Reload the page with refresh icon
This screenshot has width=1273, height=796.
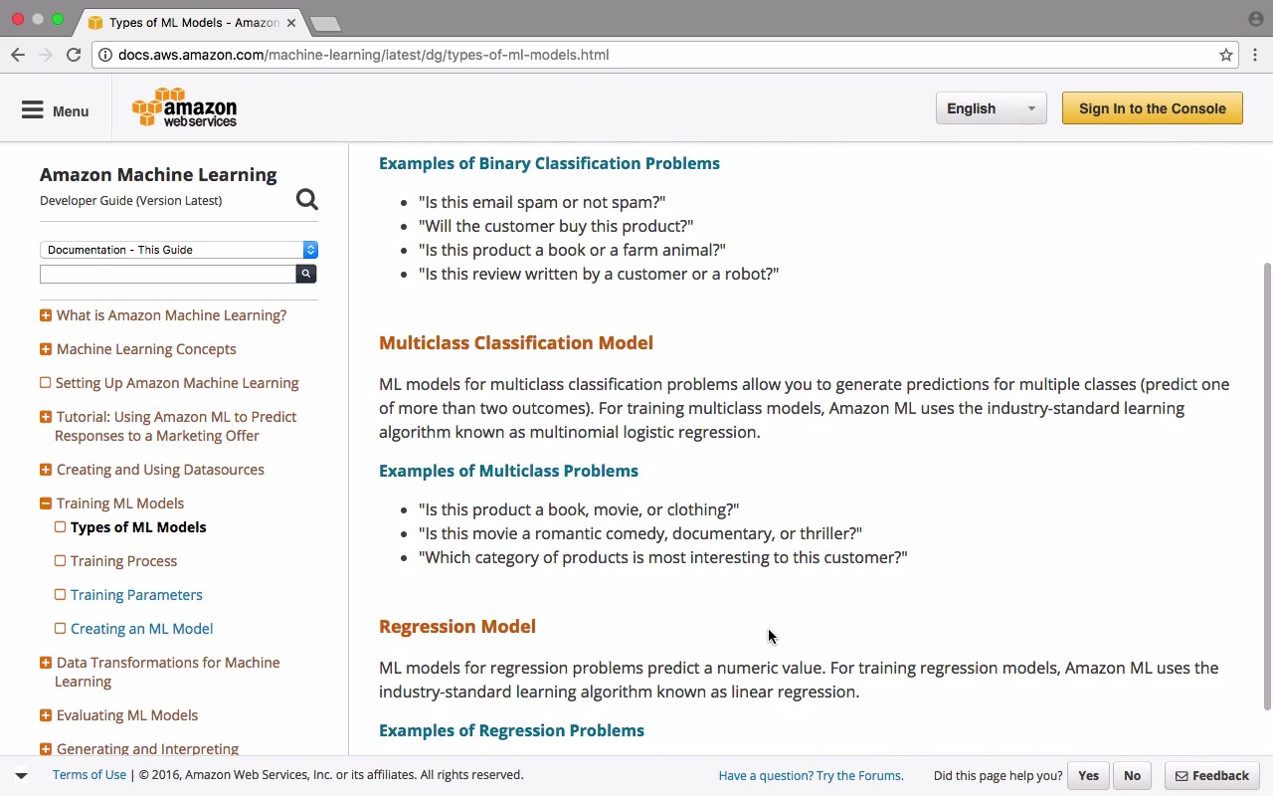[74, 55]
